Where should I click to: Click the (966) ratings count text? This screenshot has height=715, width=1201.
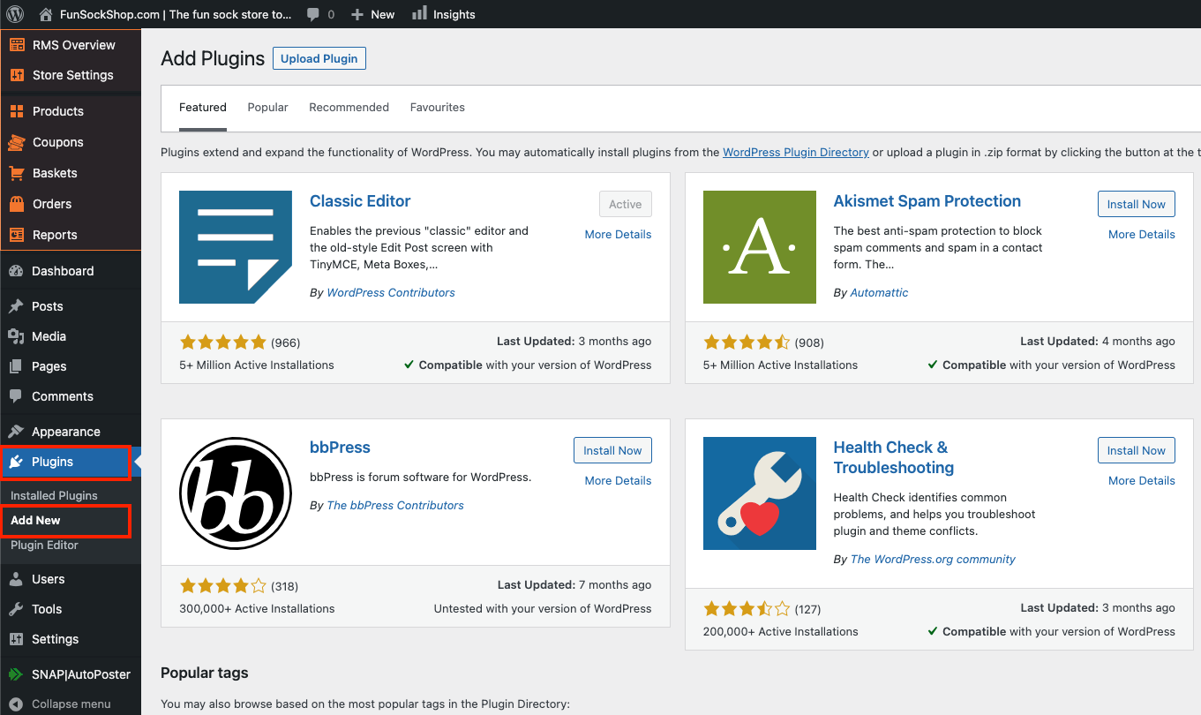[x=286, y=342]
